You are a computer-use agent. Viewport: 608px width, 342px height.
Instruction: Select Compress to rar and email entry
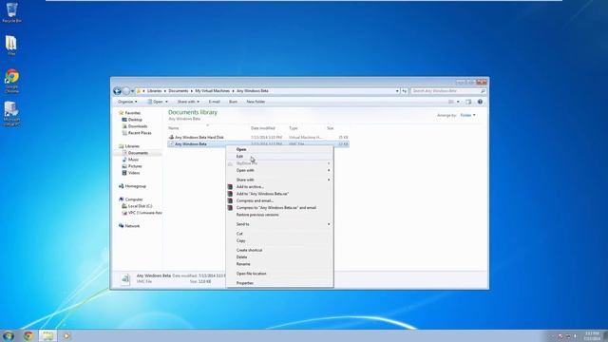click(279, 208)
